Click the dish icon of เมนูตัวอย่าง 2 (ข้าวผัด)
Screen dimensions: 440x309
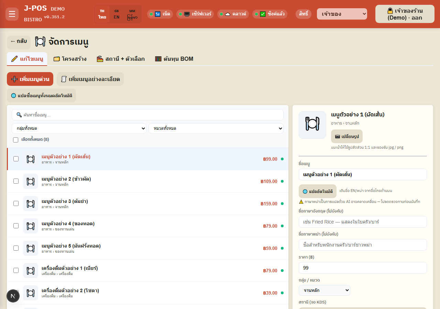[x=31, y=181]
